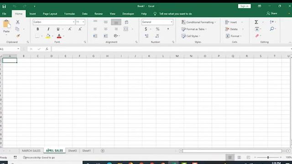Toggle Wrap Text button
This screenshot has width=292, height=164.
click(126, 22)
